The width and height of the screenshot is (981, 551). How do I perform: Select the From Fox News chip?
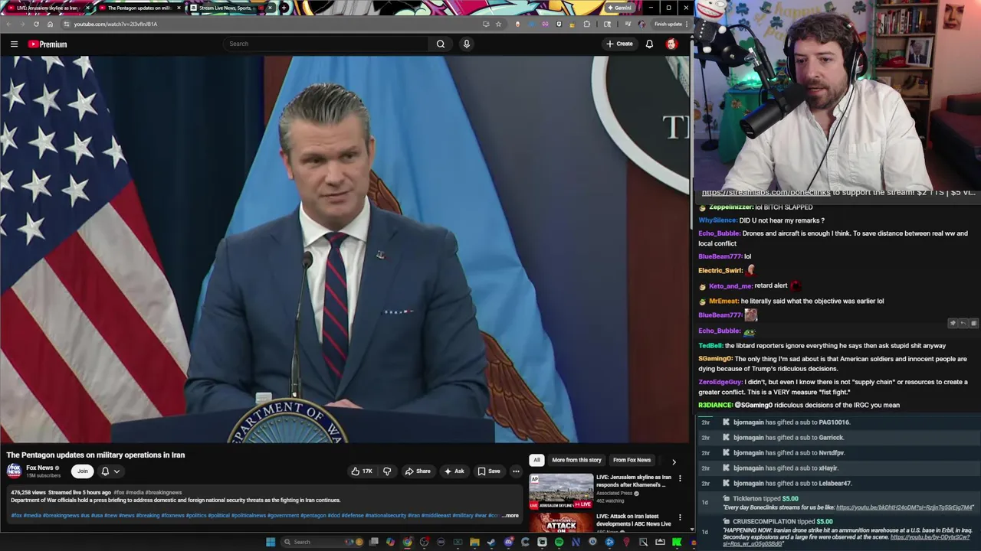pyautogui.click(x=632, y=460)
